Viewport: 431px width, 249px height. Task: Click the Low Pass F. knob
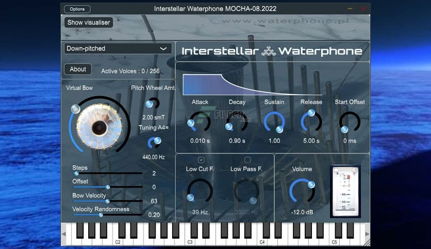[246, 191]
